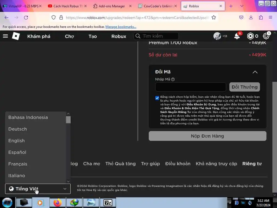
Task: Close the Tiếng Việt language dropdown
Action: coord(38,189)
